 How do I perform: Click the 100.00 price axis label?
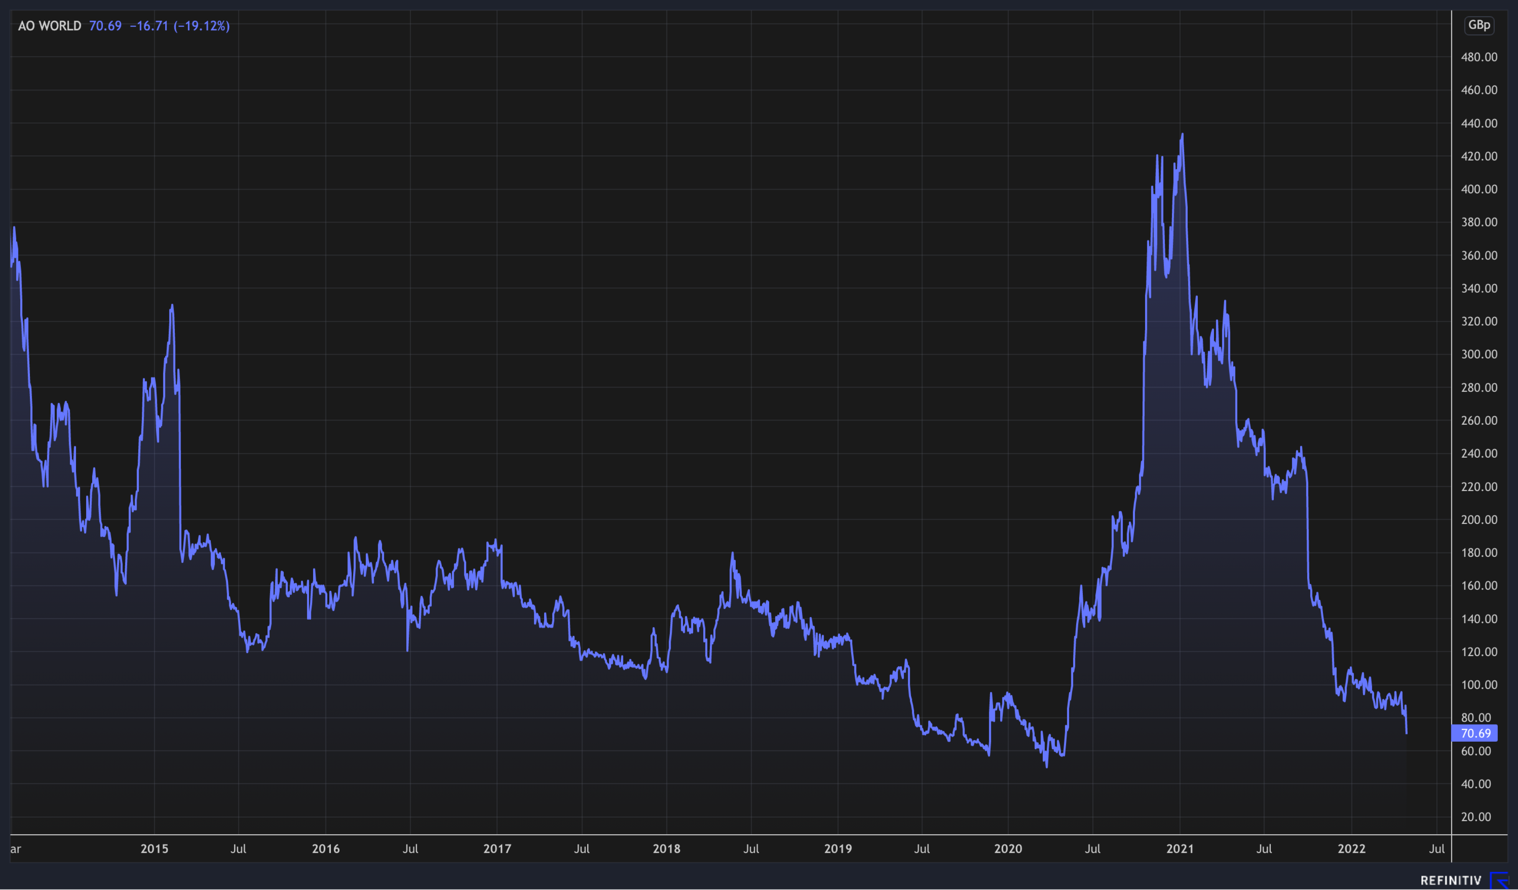(1479, 685)
